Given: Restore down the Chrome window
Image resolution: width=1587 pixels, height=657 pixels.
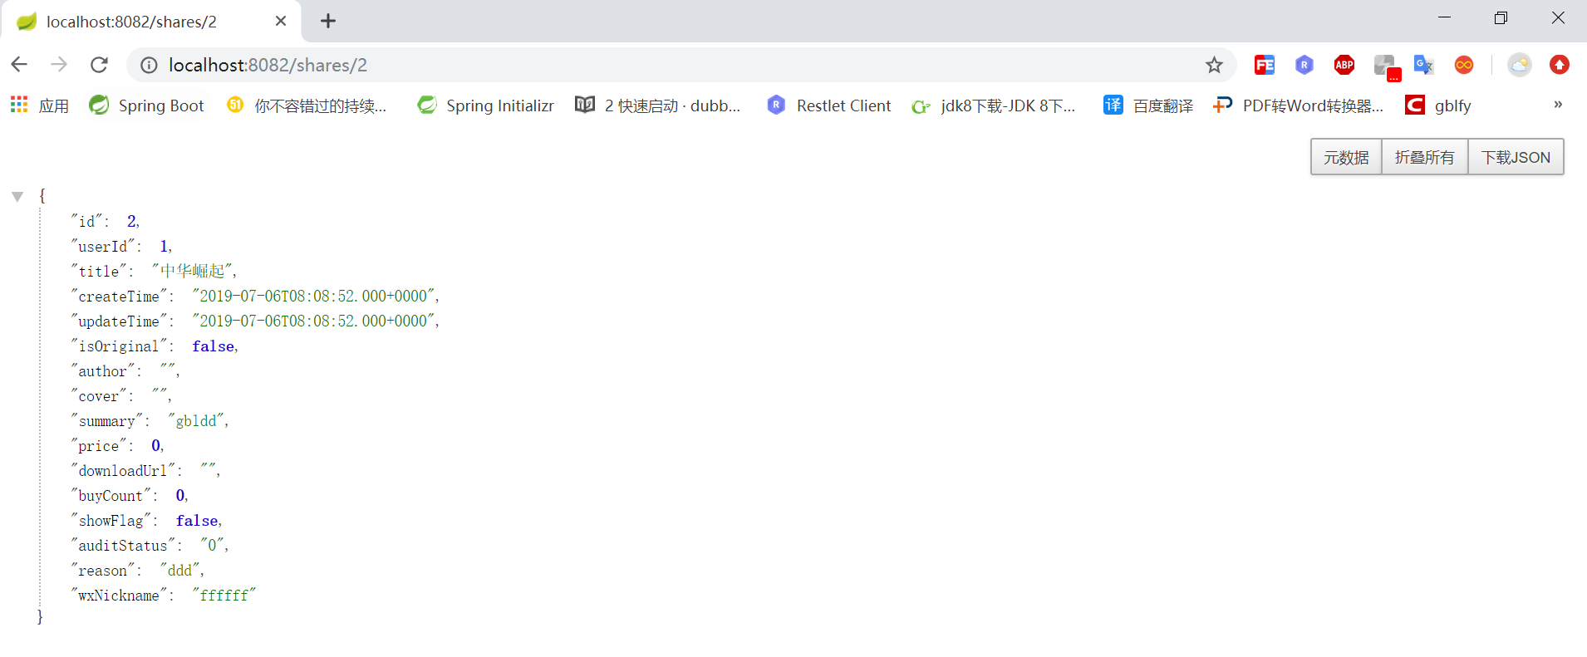Looking at the screenshot, I should point(1501,18).
